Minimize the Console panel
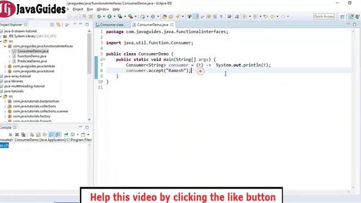The height and width of the screenshot is (203, 361). [81, 127]
